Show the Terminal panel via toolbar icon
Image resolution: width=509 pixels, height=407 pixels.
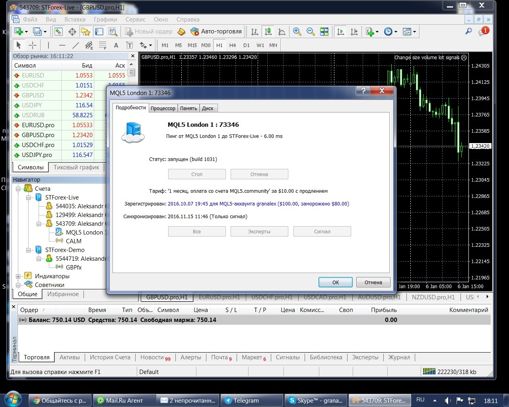(99, 31)
